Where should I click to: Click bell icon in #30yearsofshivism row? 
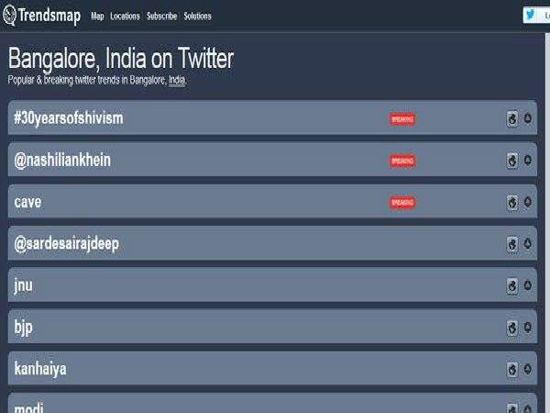click(528, 118)
